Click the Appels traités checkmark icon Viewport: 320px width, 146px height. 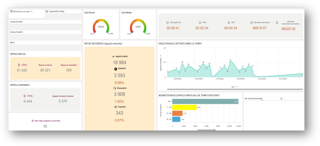[113, 56]
